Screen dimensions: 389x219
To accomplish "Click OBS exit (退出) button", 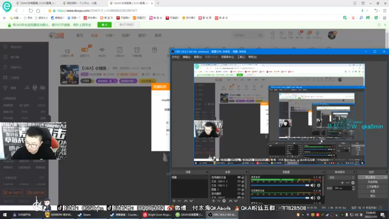I will coord(372,196).
